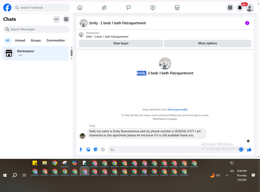Open the 9°C weather widget
260x192 pixels.
click(215, 175)
